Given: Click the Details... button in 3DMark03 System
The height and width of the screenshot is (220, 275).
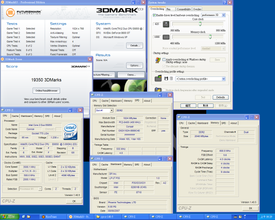Looking at the screenshot, I should click(x=134, y=46).
